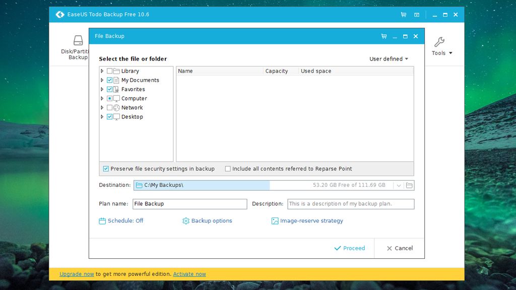Click the destination free space bar
Viewport: 516px width, 290px height.
[333, 185]
